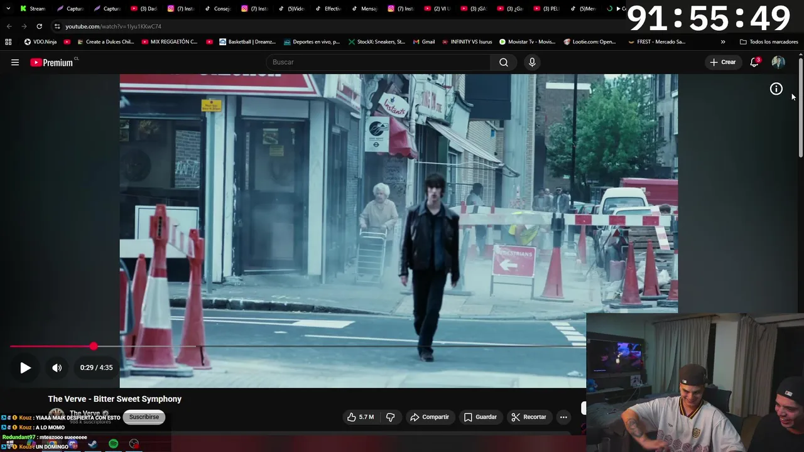Open the StockX Sneakers bookmark
Image resolution: width=804 pixels, height=452 pixels.
point(376,42)
